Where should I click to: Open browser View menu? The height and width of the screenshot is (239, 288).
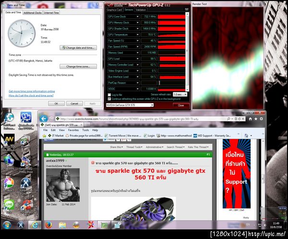coord(62,130)
